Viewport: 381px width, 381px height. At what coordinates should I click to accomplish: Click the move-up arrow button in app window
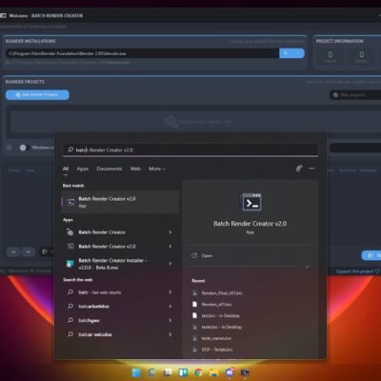(13, 251)
